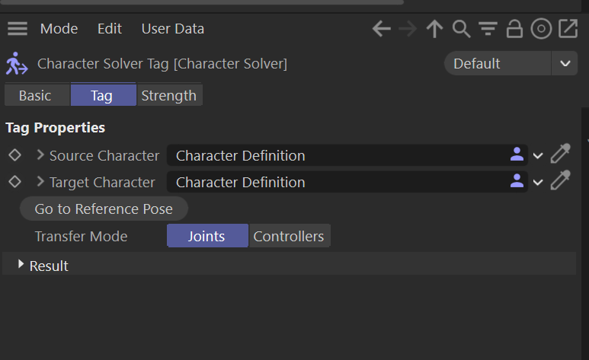Click the filter lines icon

(x=488, y=29)
